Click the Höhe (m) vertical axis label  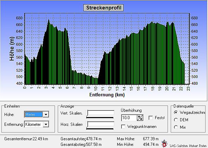[x=12, y=49]
